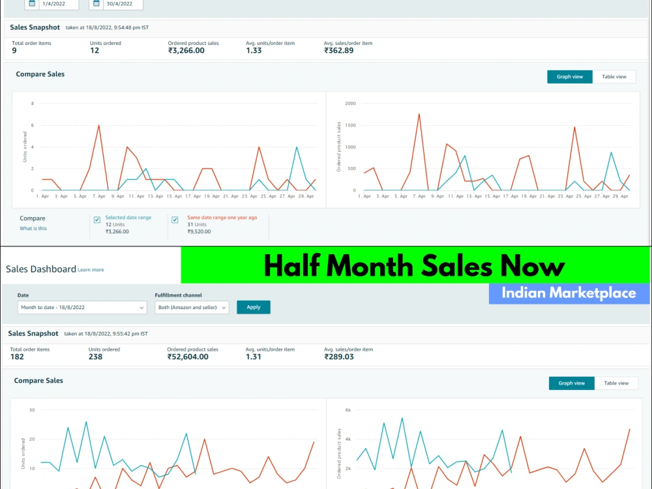
Task: Switch to Table view in lower Compare Sales
Action: 616,383
